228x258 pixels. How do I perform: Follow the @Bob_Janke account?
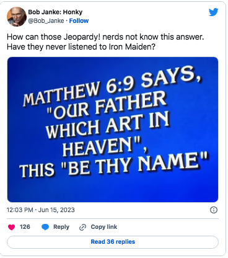coord(79,21)
